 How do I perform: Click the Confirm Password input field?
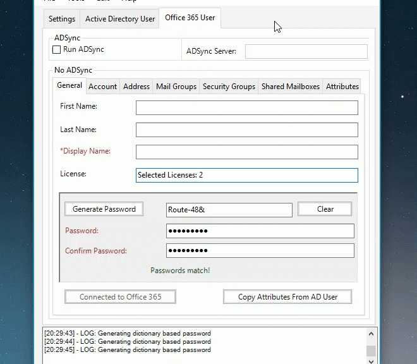[x=260, y=251]
